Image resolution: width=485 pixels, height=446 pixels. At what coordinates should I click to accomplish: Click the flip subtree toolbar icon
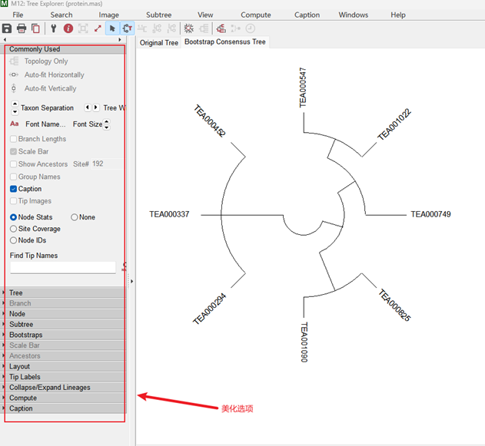point(171,28)
